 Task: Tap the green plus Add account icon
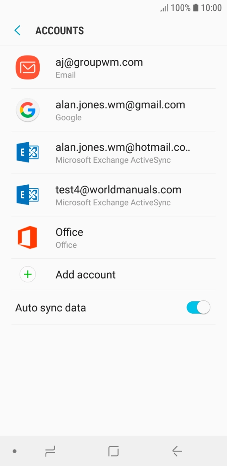(x=27, y=274)
